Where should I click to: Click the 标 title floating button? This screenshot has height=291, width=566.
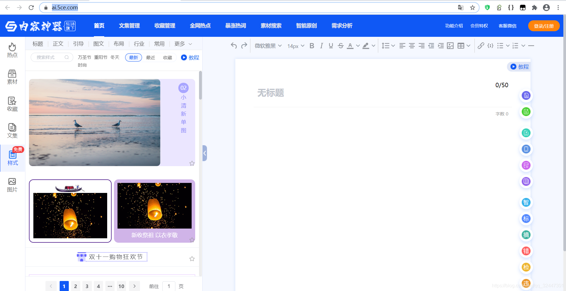tap(526, 219)
